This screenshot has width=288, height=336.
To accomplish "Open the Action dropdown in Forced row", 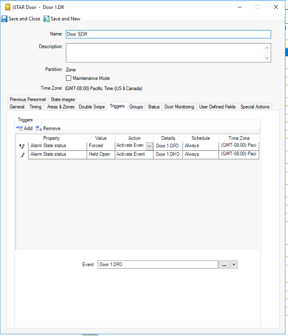I will [150, 146].
